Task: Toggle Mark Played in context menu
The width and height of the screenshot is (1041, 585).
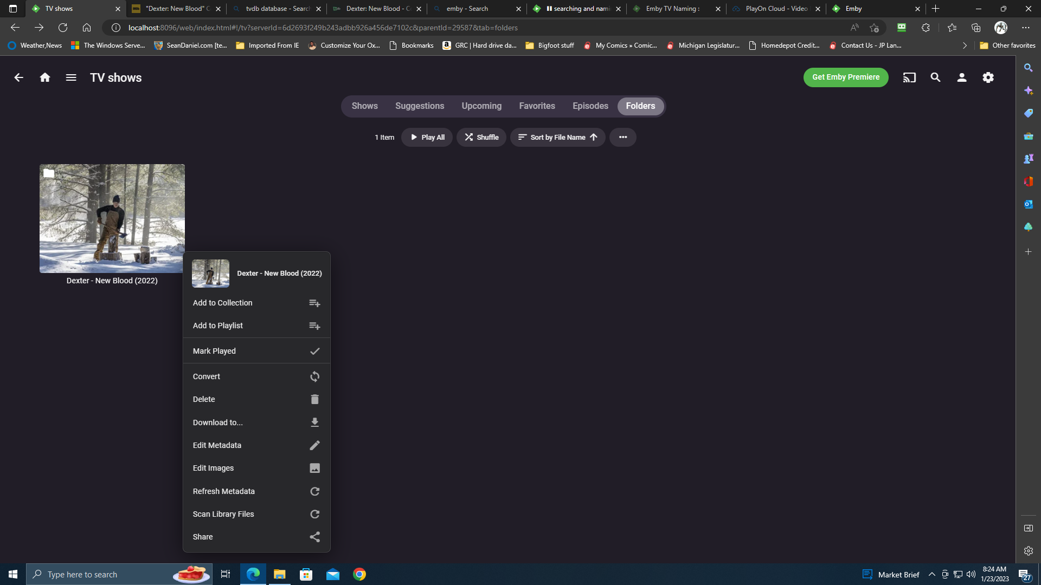Action: pos(256,351)
